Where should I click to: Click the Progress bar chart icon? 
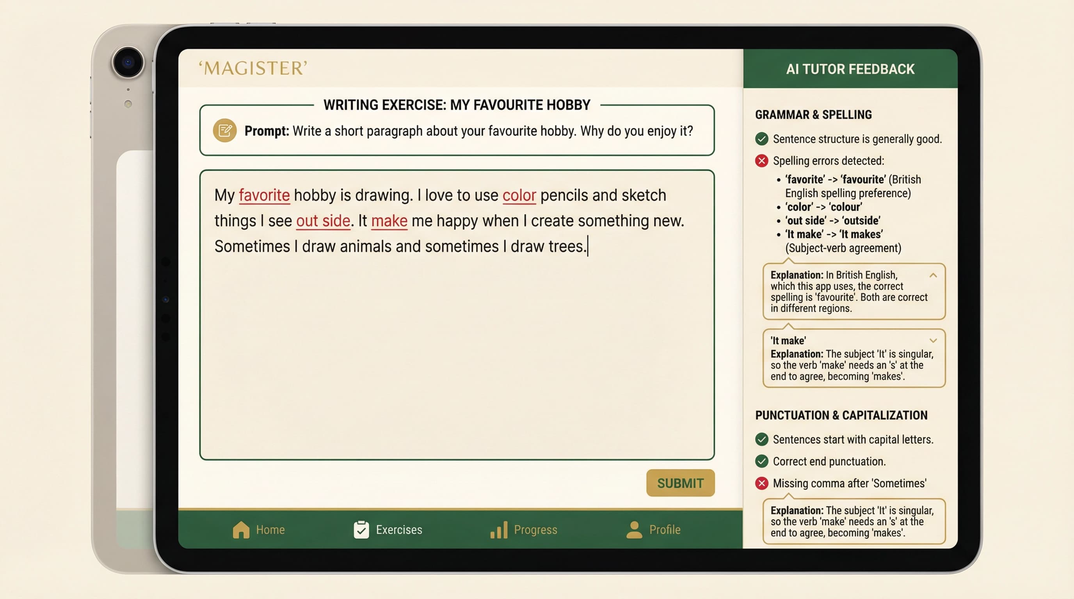(x=499, y=530)
